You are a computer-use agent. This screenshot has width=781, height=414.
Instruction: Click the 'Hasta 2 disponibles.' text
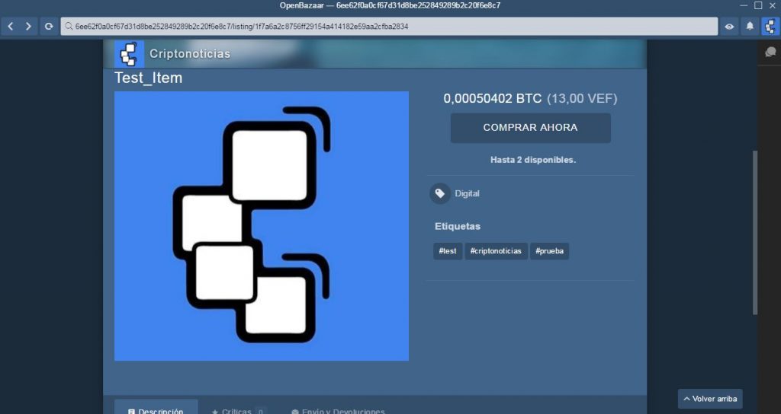(x=533, y=160)
